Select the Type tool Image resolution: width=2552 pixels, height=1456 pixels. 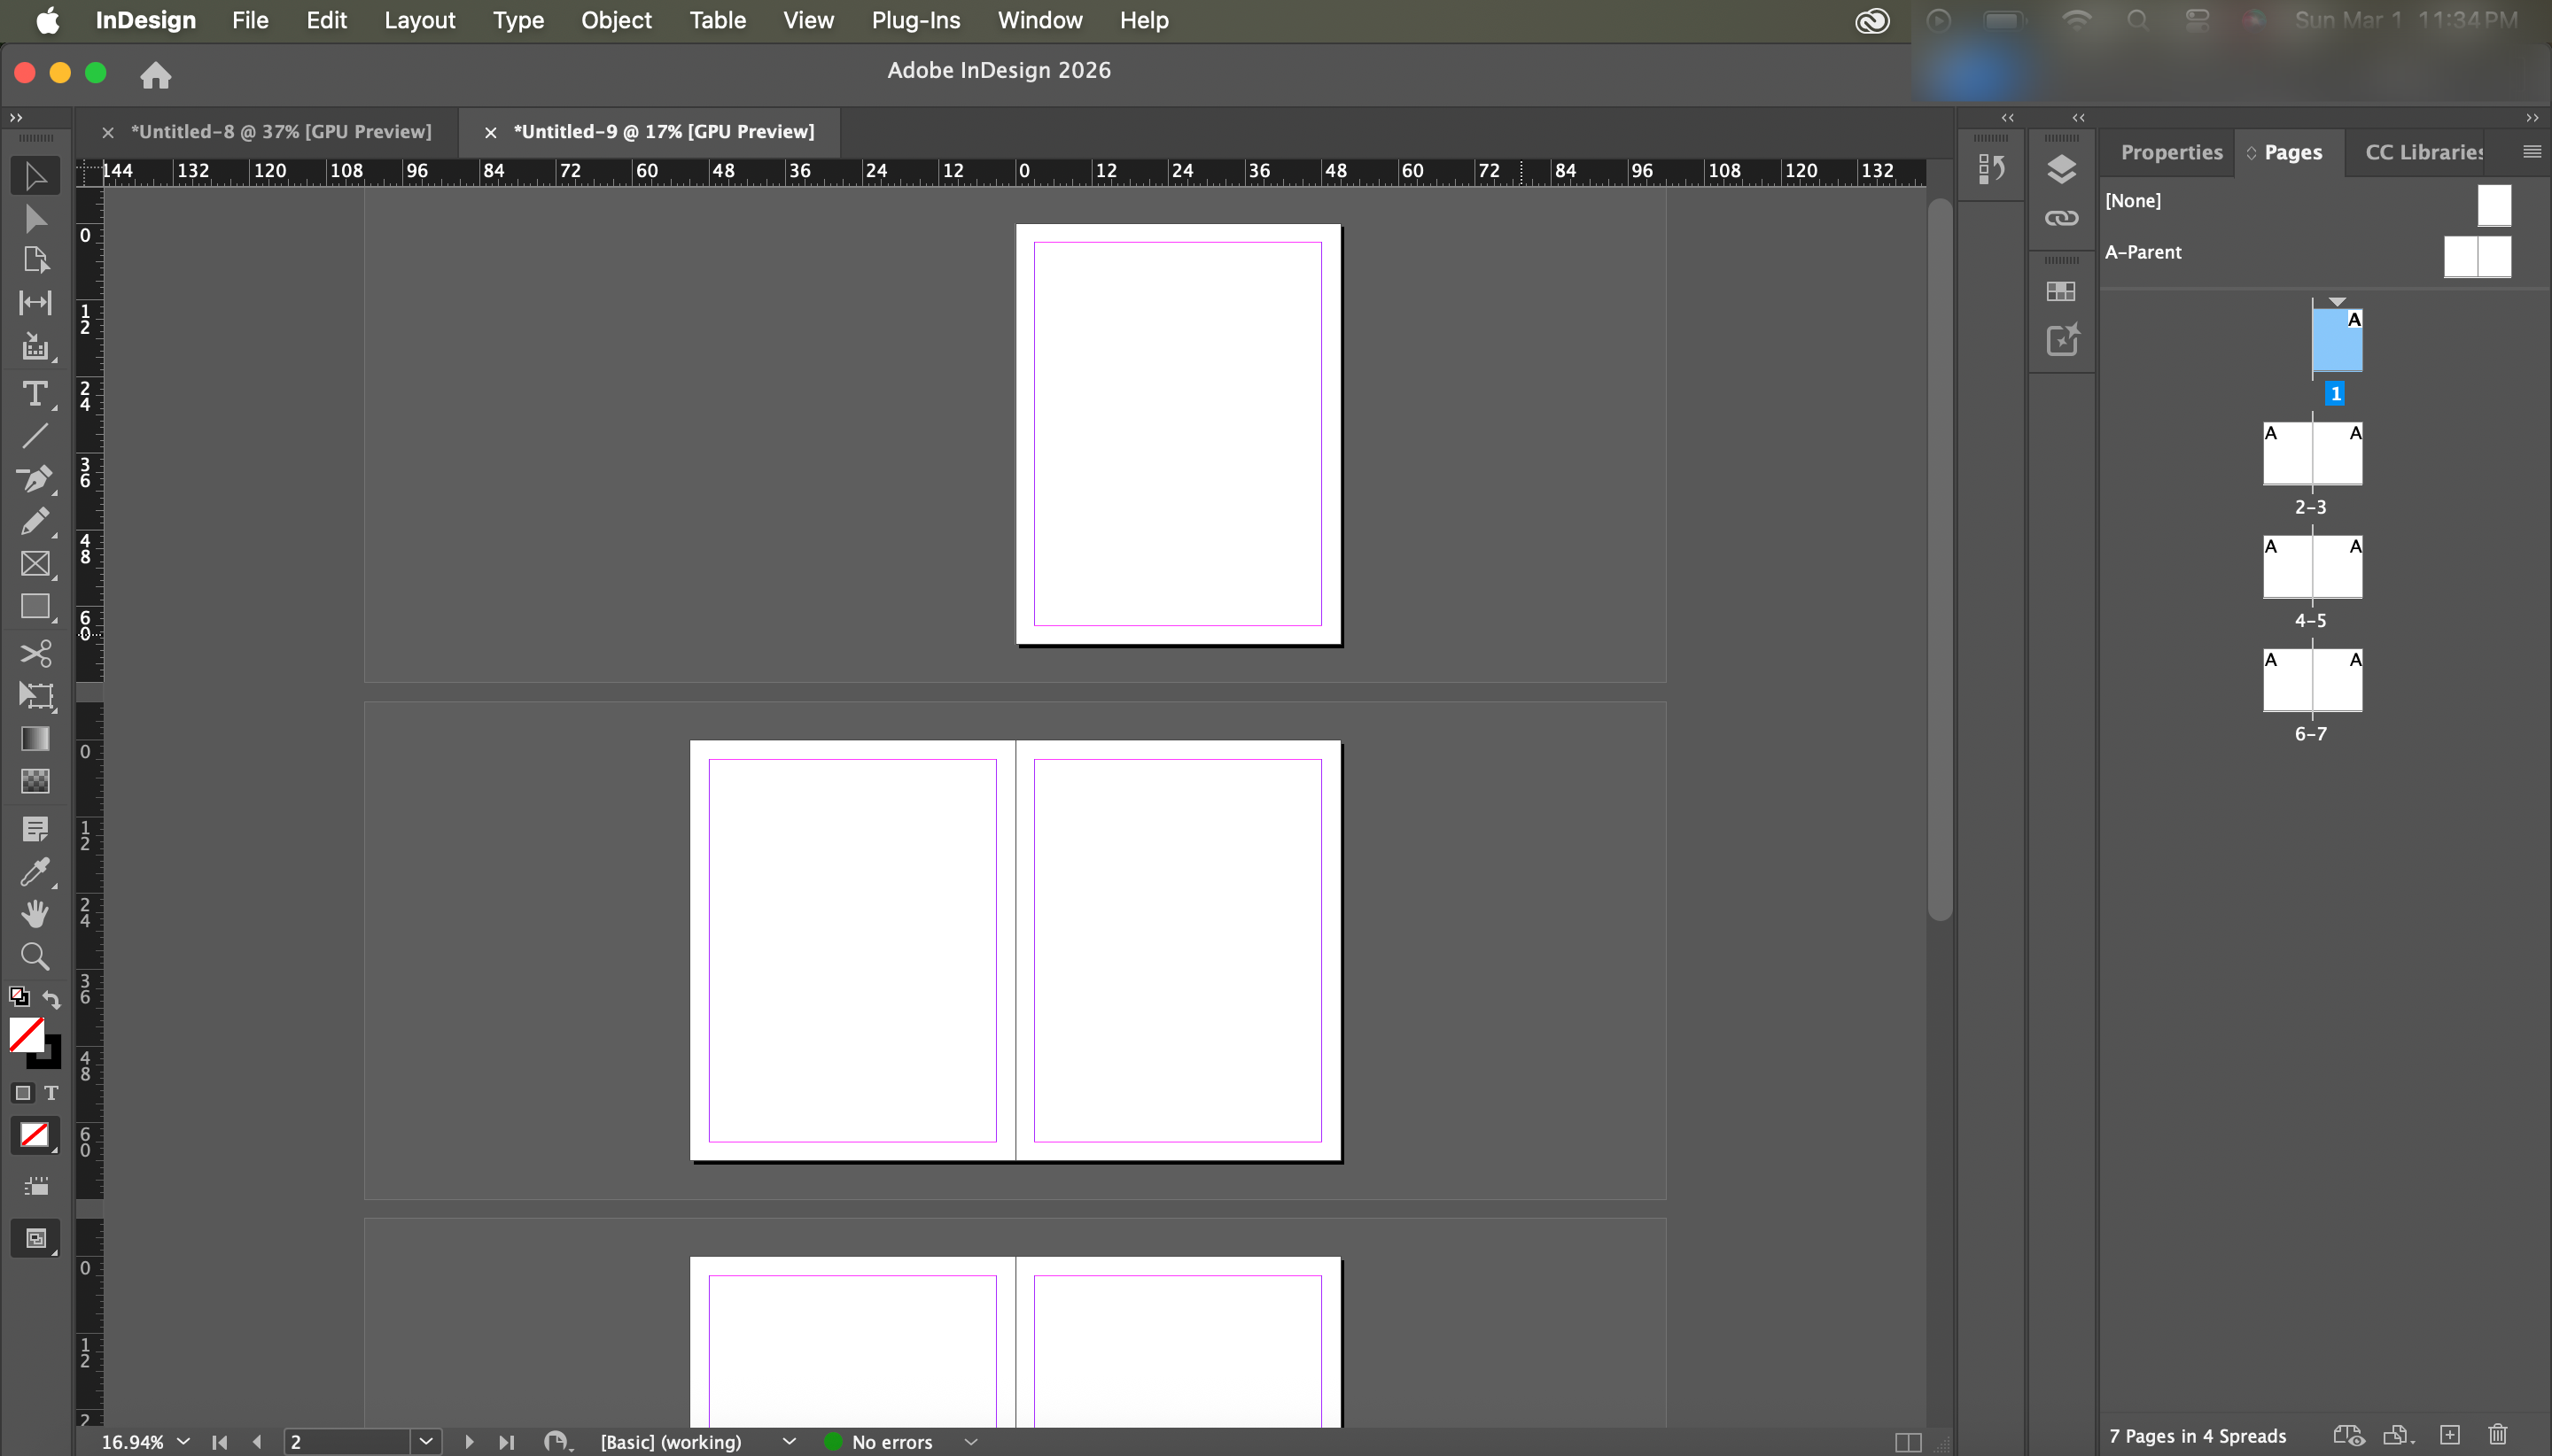(x=35, y=394)
